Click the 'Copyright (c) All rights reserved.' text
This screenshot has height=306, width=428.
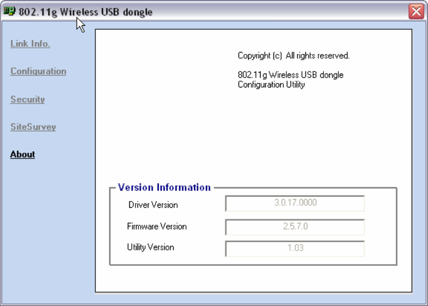pyautogui.click(x=294, y=56)
